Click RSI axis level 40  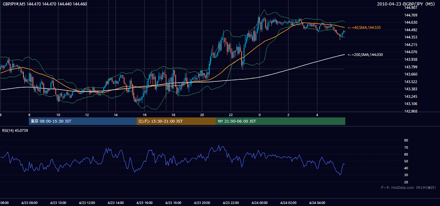click(406, 168)
